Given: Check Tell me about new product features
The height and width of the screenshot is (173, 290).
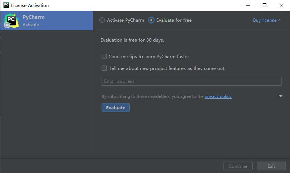Looking at the screenshot, I should (104, 68).
